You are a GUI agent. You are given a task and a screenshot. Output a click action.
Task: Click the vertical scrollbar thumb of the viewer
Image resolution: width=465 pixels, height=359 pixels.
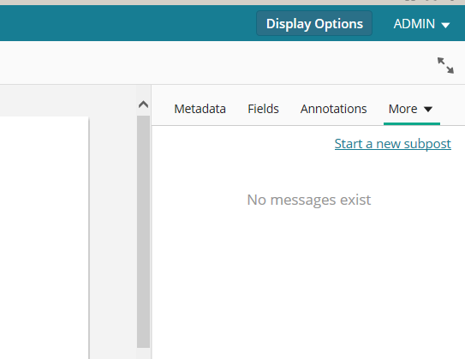pyautogui.click(x=143, y=231)
